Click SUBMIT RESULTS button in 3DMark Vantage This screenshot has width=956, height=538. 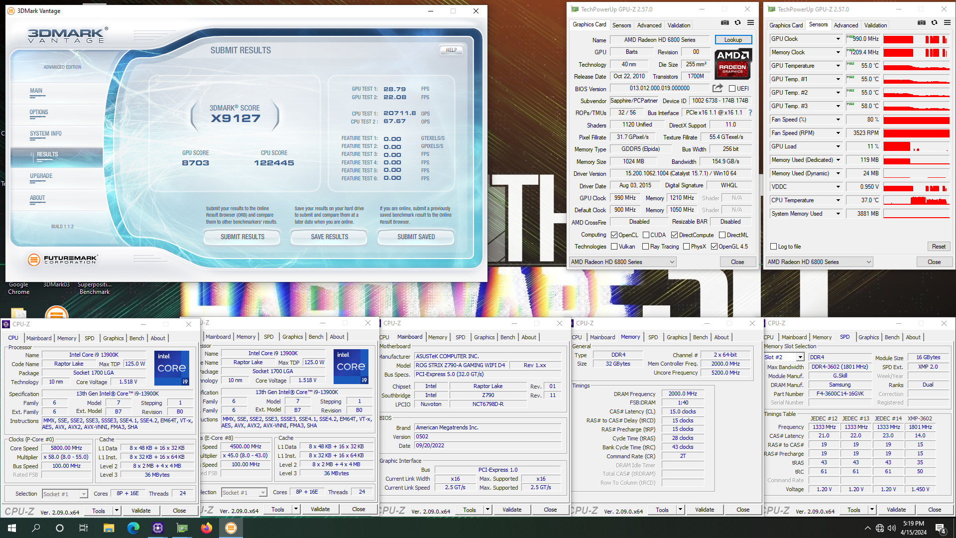pos(242,237)
